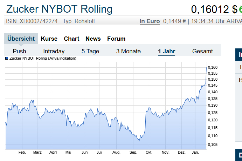242x161 pixels.
Task: Show the 3 Monate chart range
Action: [x=129, y=51]
